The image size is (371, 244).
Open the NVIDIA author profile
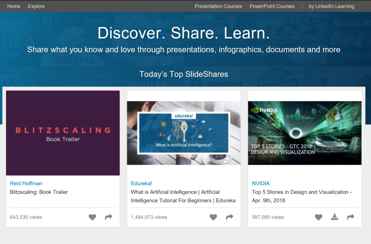261,183
